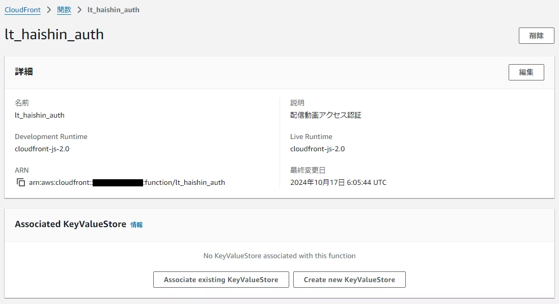Delete the function with the 削除 button
Image resolution: width=559 pixels, height=304 pixels.
tap(536, 35)
